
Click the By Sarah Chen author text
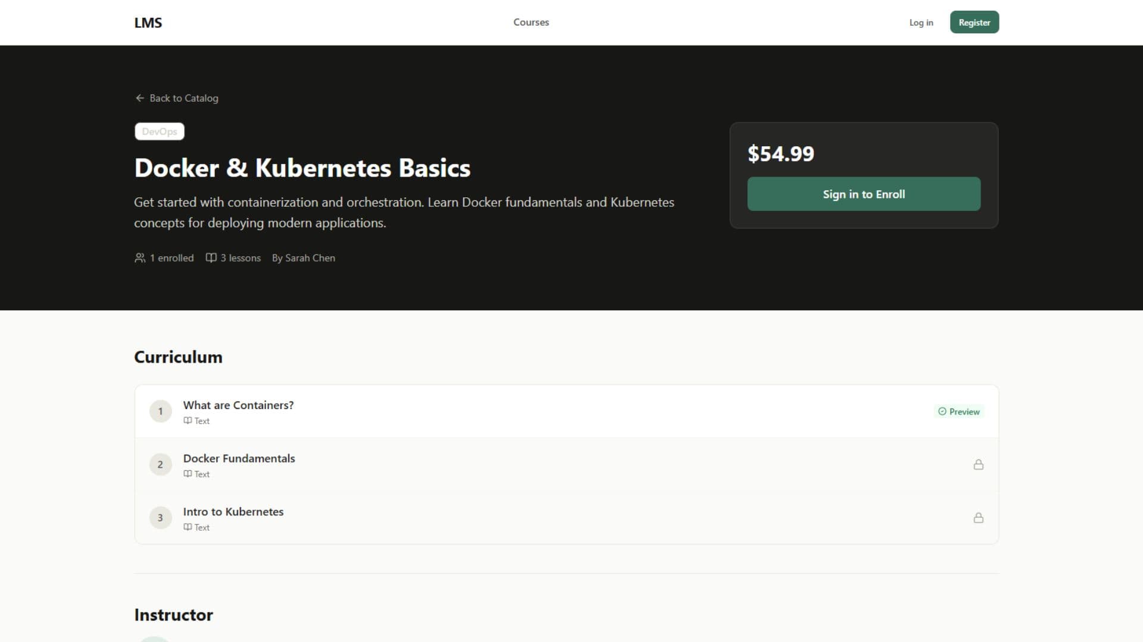304,258
